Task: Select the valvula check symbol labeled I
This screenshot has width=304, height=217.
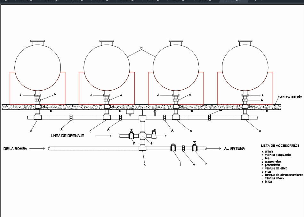Action: point(173,148)
